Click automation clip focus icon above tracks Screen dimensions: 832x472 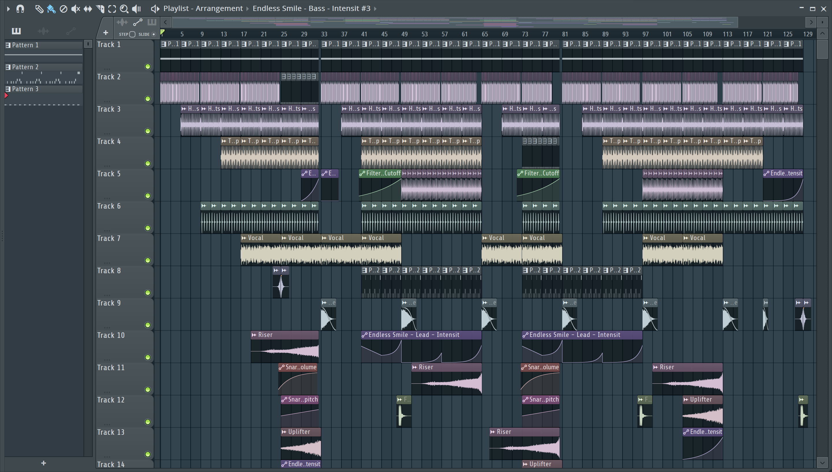click(138, 23)
